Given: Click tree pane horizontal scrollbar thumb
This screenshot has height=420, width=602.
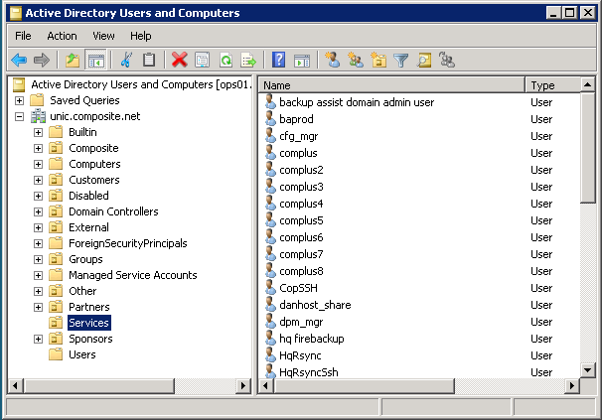Looking at the screenshot, I should [x=98, y=386].
